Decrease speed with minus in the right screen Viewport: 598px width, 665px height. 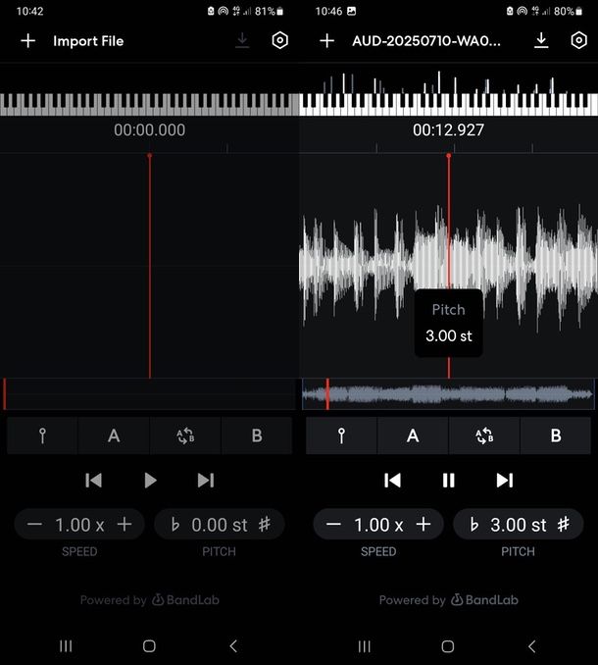point(333,525)
